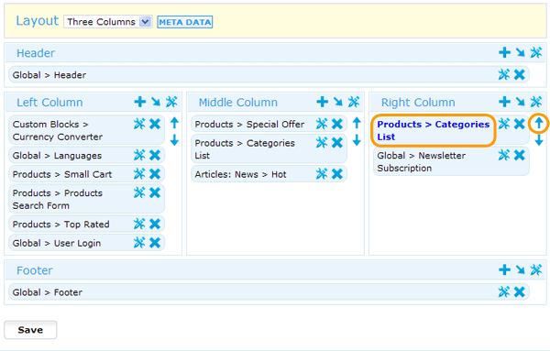Edit settings of Articles: News > Hot
This screenshot has width=550, height=351.
pos(322,174)
